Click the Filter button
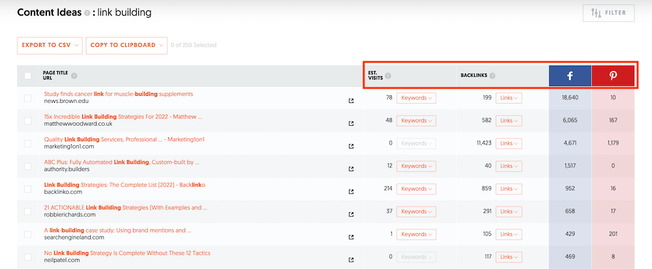Viewport: 652px width, 269px height. click(608, 13)
